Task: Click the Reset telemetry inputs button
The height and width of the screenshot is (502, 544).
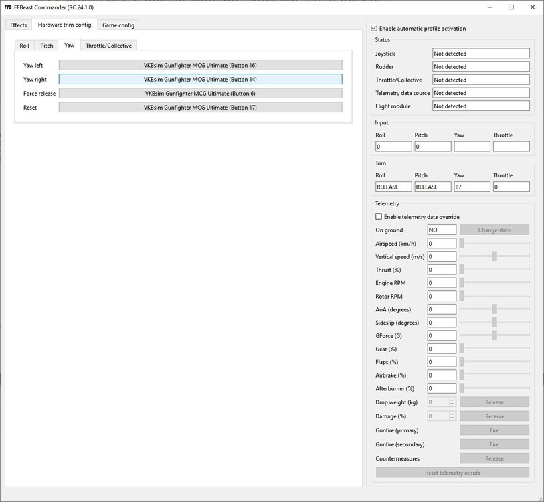Action: click(452, 473)
